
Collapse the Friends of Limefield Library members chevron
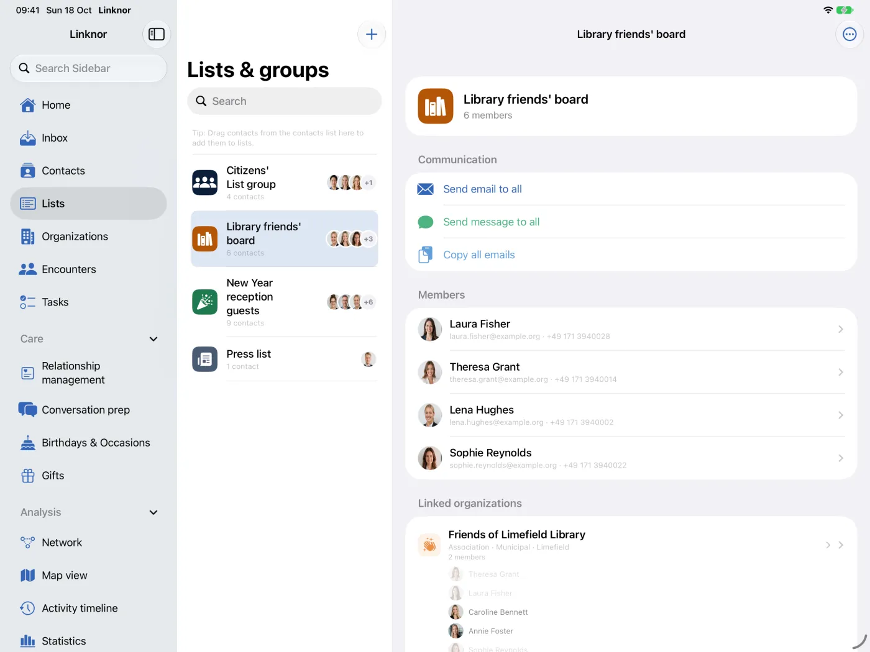(828, 545)
